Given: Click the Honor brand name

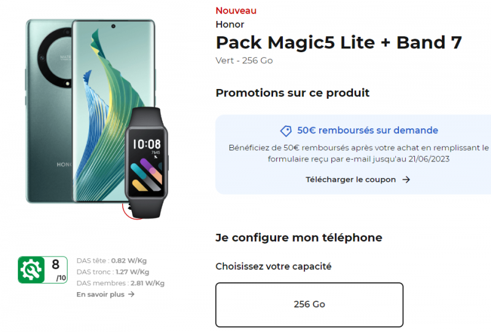Looking at the screenshot, I should coord(230,25).
